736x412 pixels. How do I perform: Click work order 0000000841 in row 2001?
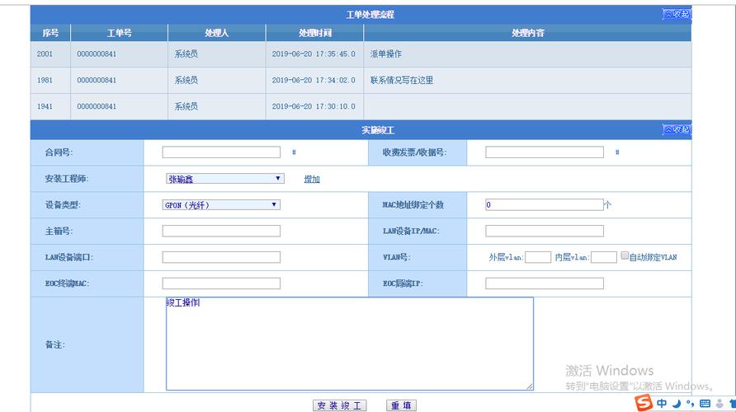[97, 54]
